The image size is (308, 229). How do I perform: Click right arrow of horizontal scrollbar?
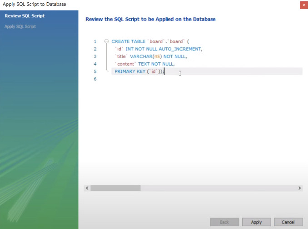(299, 188)
